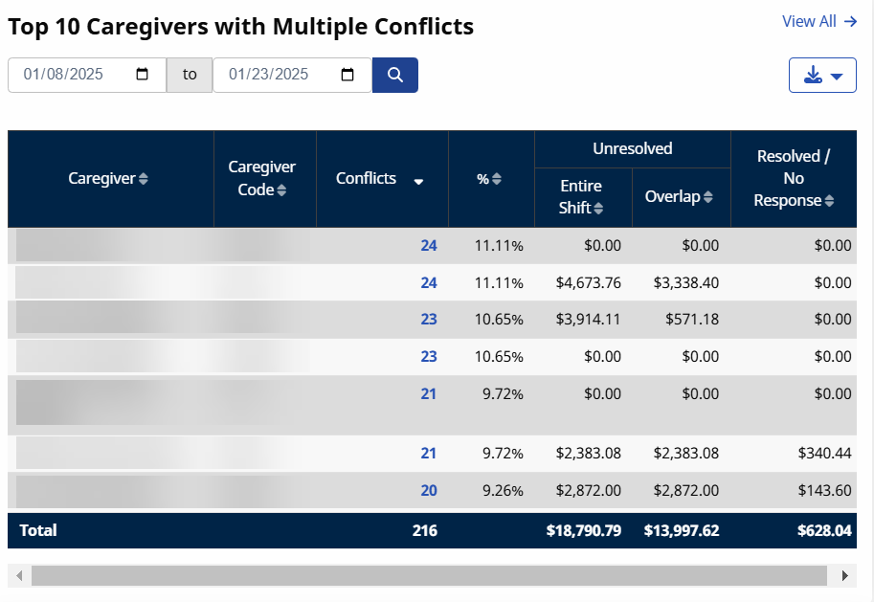Image resolution: width=874 pixels, height=602 pixels.
Task: Click the horizontal scrollbar right arrow
Action: [x=844, y=575]
